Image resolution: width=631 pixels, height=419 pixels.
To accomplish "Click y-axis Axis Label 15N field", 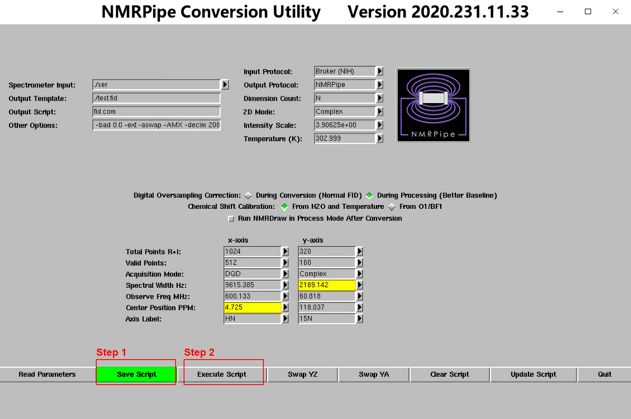I will pos(327,318).
